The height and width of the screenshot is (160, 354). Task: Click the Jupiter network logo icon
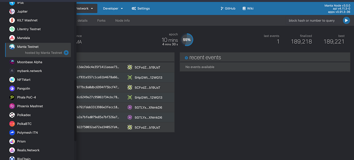click(x=12, y=12)
